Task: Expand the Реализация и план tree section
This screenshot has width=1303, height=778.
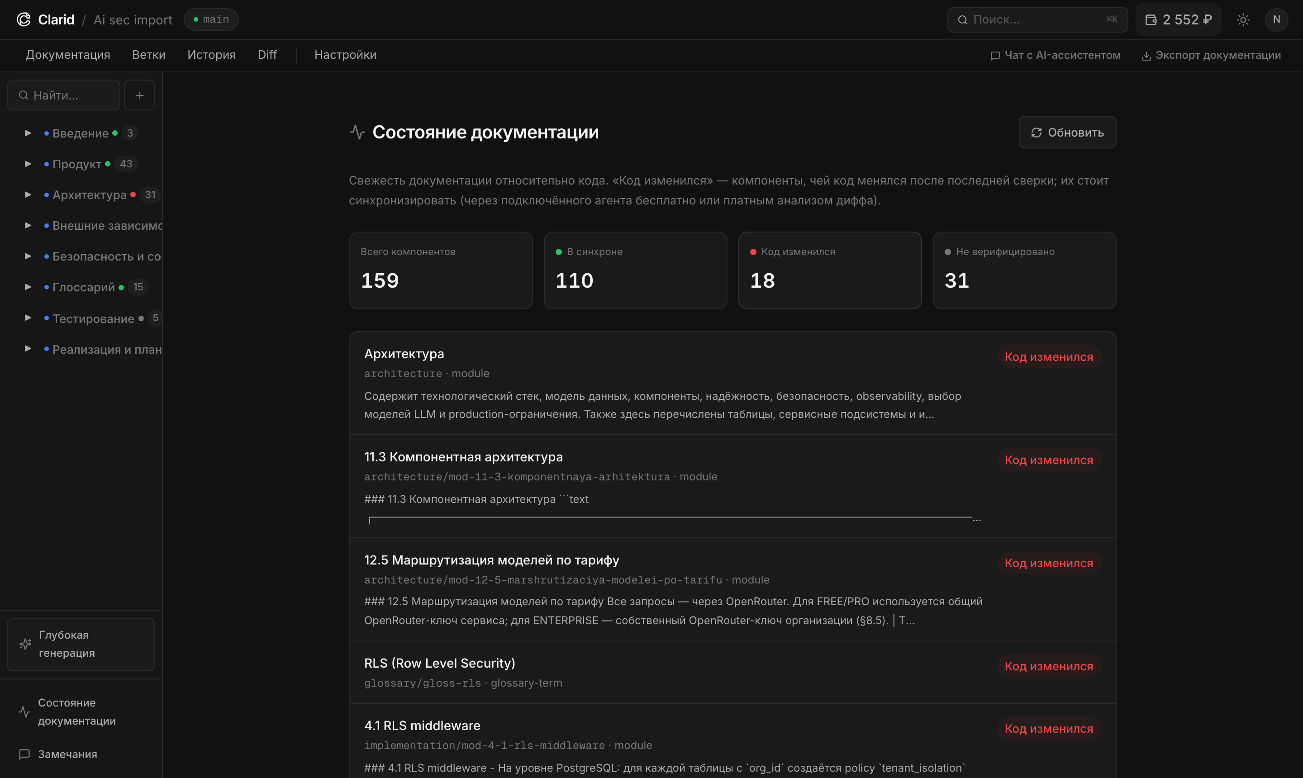Action: 28,349
